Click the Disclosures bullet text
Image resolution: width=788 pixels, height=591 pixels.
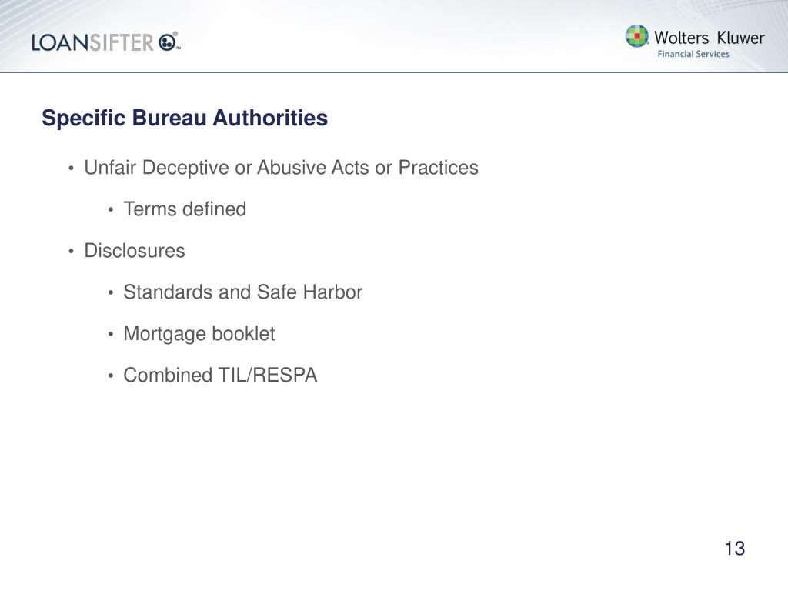click(x=134, y=251)
